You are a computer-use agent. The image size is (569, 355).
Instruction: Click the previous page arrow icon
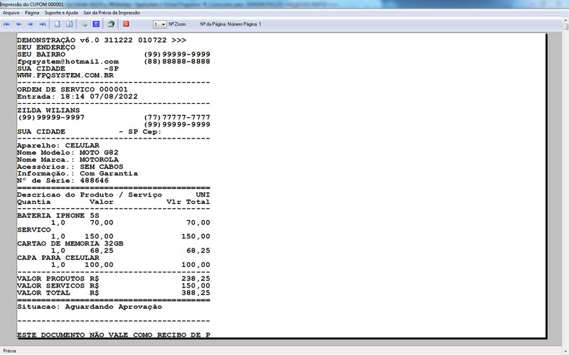18,24
